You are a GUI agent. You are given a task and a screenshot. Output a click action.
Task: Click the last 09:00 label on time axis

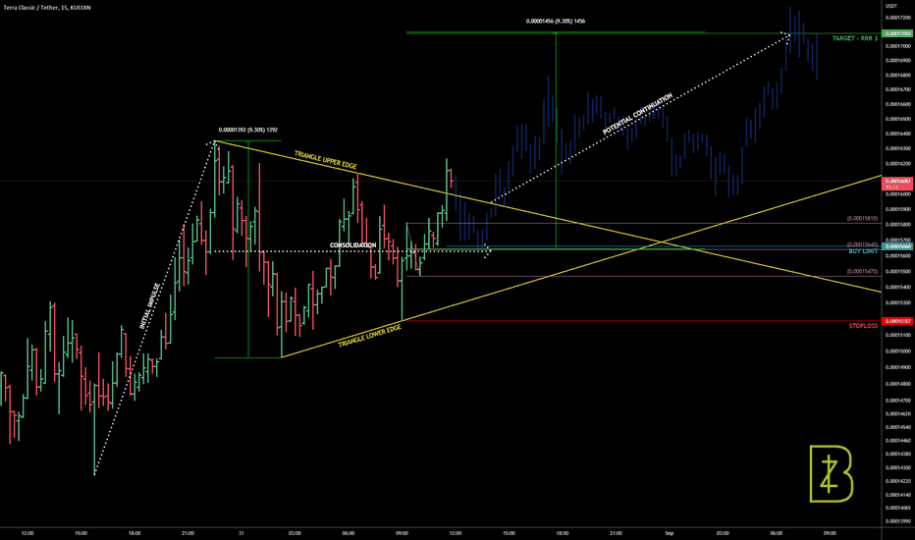830,533
